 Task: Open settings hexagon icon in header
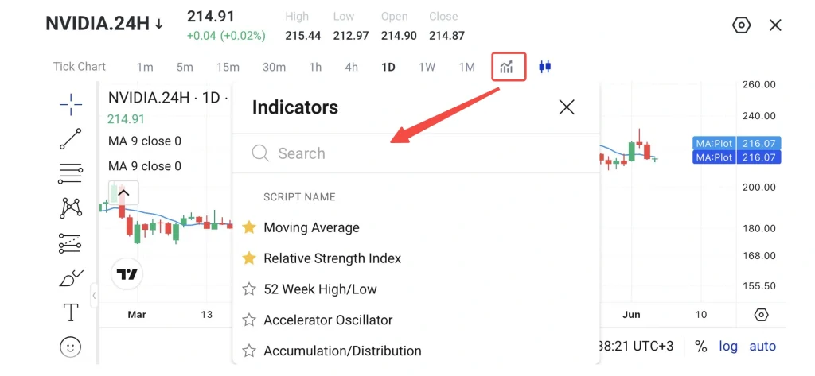[741, 25]
